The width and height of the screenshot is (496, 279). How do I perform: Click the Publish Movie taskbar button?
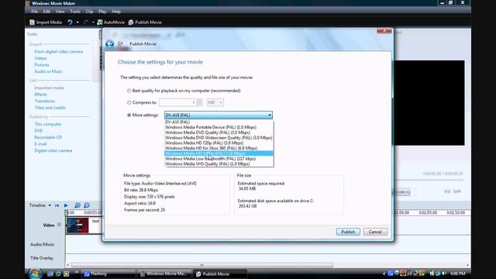coord(220,274)
